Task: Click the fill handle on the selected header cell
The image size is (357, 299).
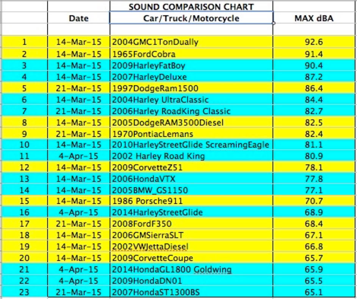Action: tap(273, 23)
